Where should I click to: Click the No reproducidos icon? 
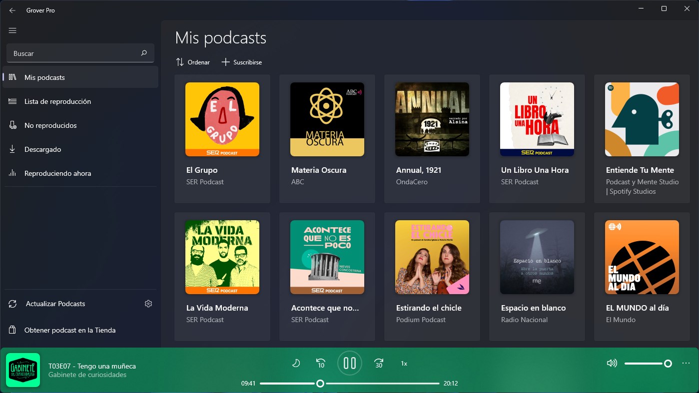pyautogui.click(x=13, y=125)
